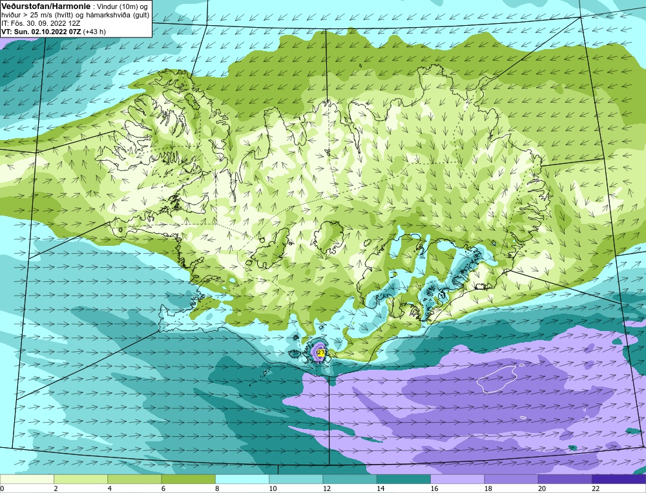Viewport: 646px width, 493px height.
Task: Click the 14–16 m/s dark teal legend swatch
Action: pyautogui.click(x=404, y=479)
